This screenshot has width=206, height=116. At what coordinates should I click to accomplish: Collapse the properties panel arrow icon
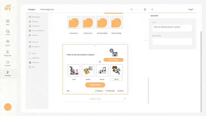pos(152,10)
